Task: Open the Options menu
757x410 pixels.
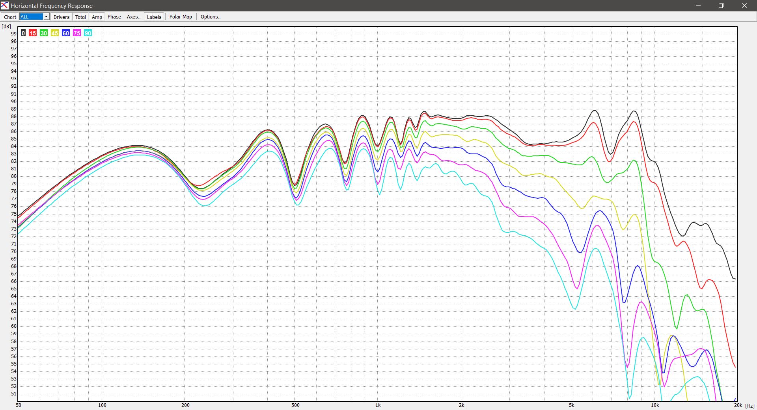Action: tap(210, 17)
